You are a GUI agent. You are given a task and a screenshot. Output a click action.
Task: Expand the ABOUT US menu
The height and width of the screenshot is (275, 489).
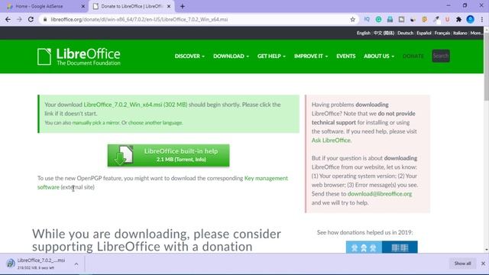(379, 56)
